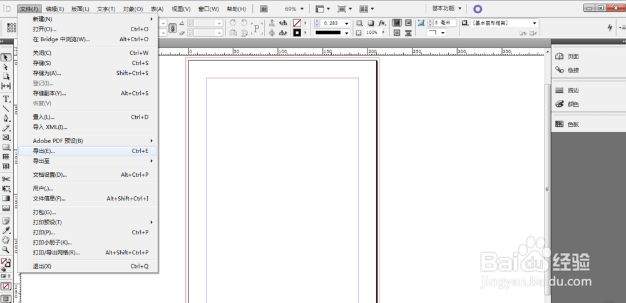Click the rotate clockwise icon
The image size is (626, 303).
pos(233,23)
